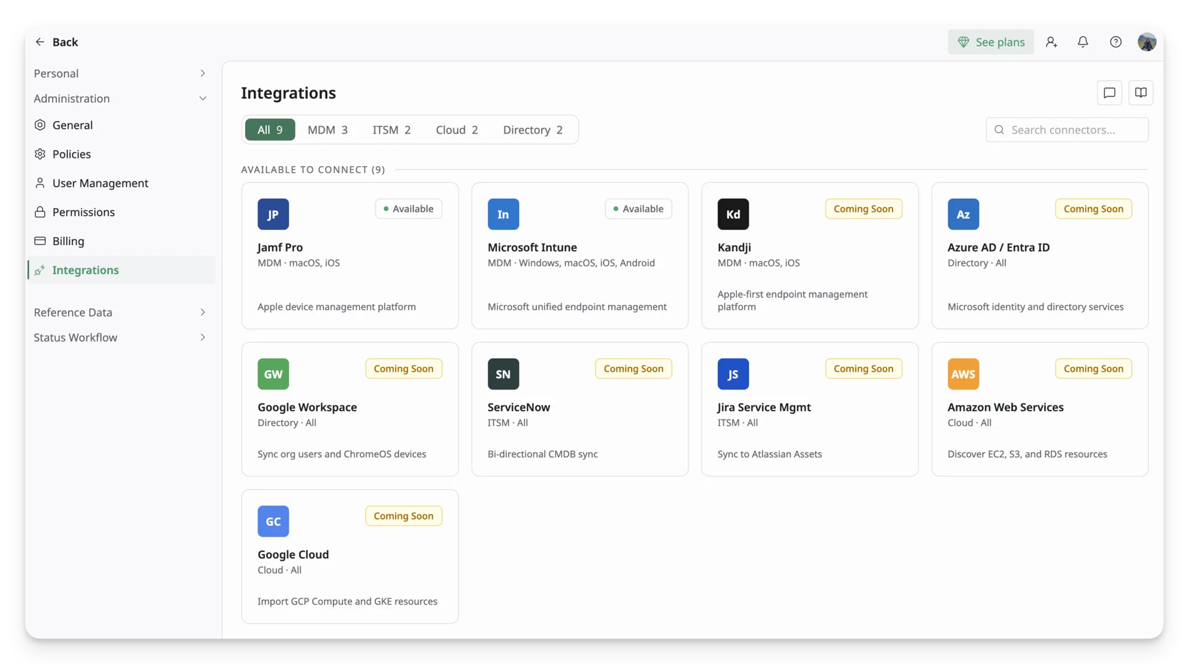Click the Google Cloud GC logo

(273, 522)
